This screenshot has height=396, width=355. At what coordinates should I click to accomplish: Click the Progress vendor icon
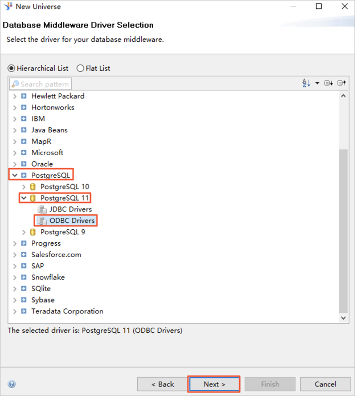click(x=24, y=243)
